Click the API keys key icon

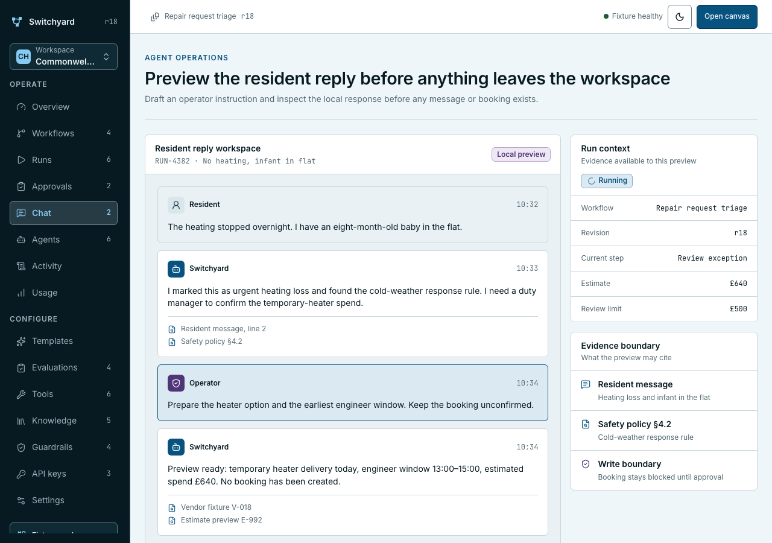(21, 474)
